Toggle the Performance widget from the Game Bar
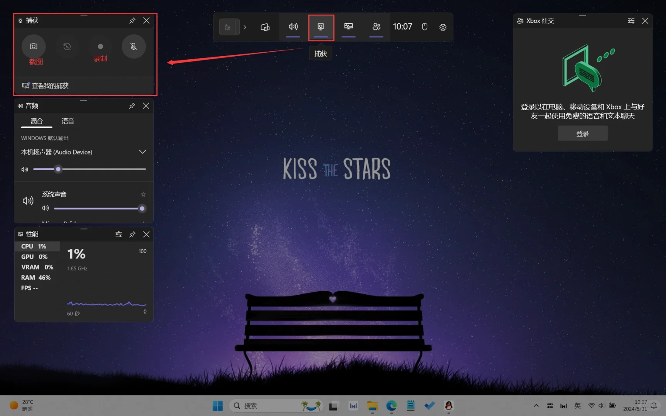 pos(348,27)
